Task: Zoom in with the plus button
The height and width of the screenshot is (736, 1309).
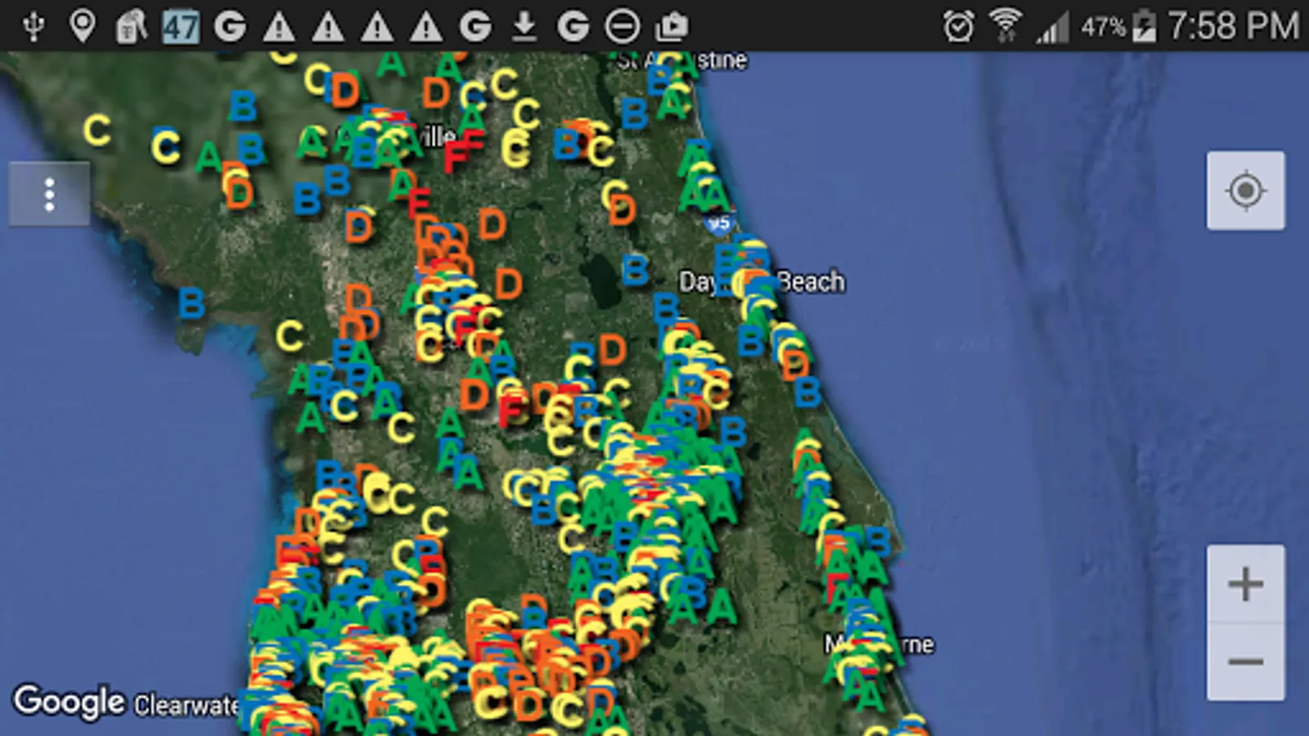Action: 1245,584
